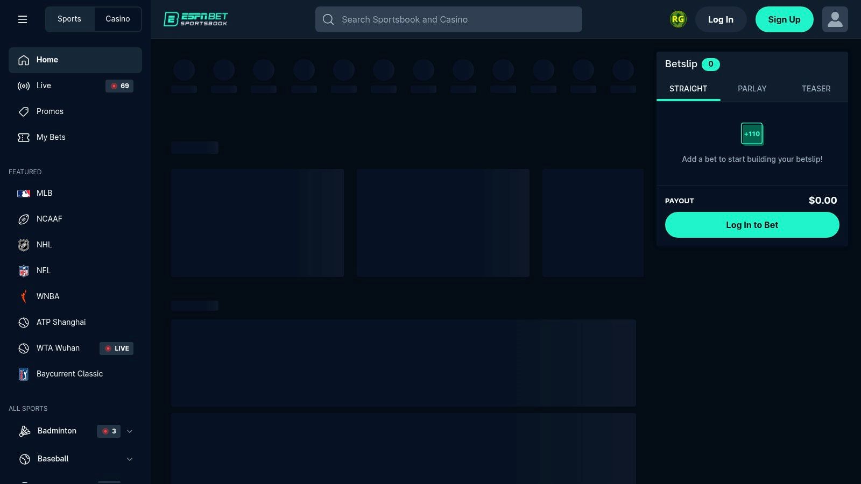Select the Parlay betslip tab
The width and height of the screenshot is (861, 484).
752,89
